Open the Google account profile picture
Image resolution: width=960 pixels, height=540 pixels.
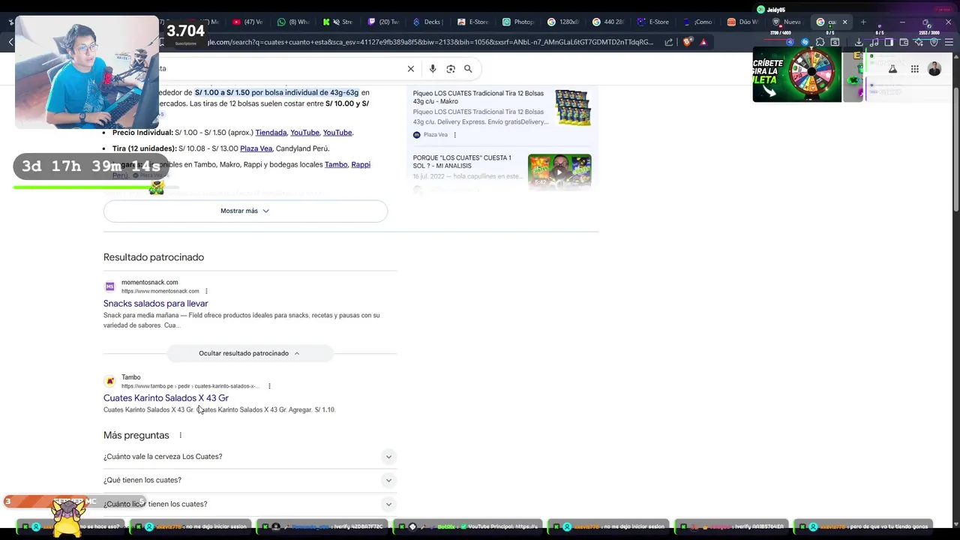934,69
